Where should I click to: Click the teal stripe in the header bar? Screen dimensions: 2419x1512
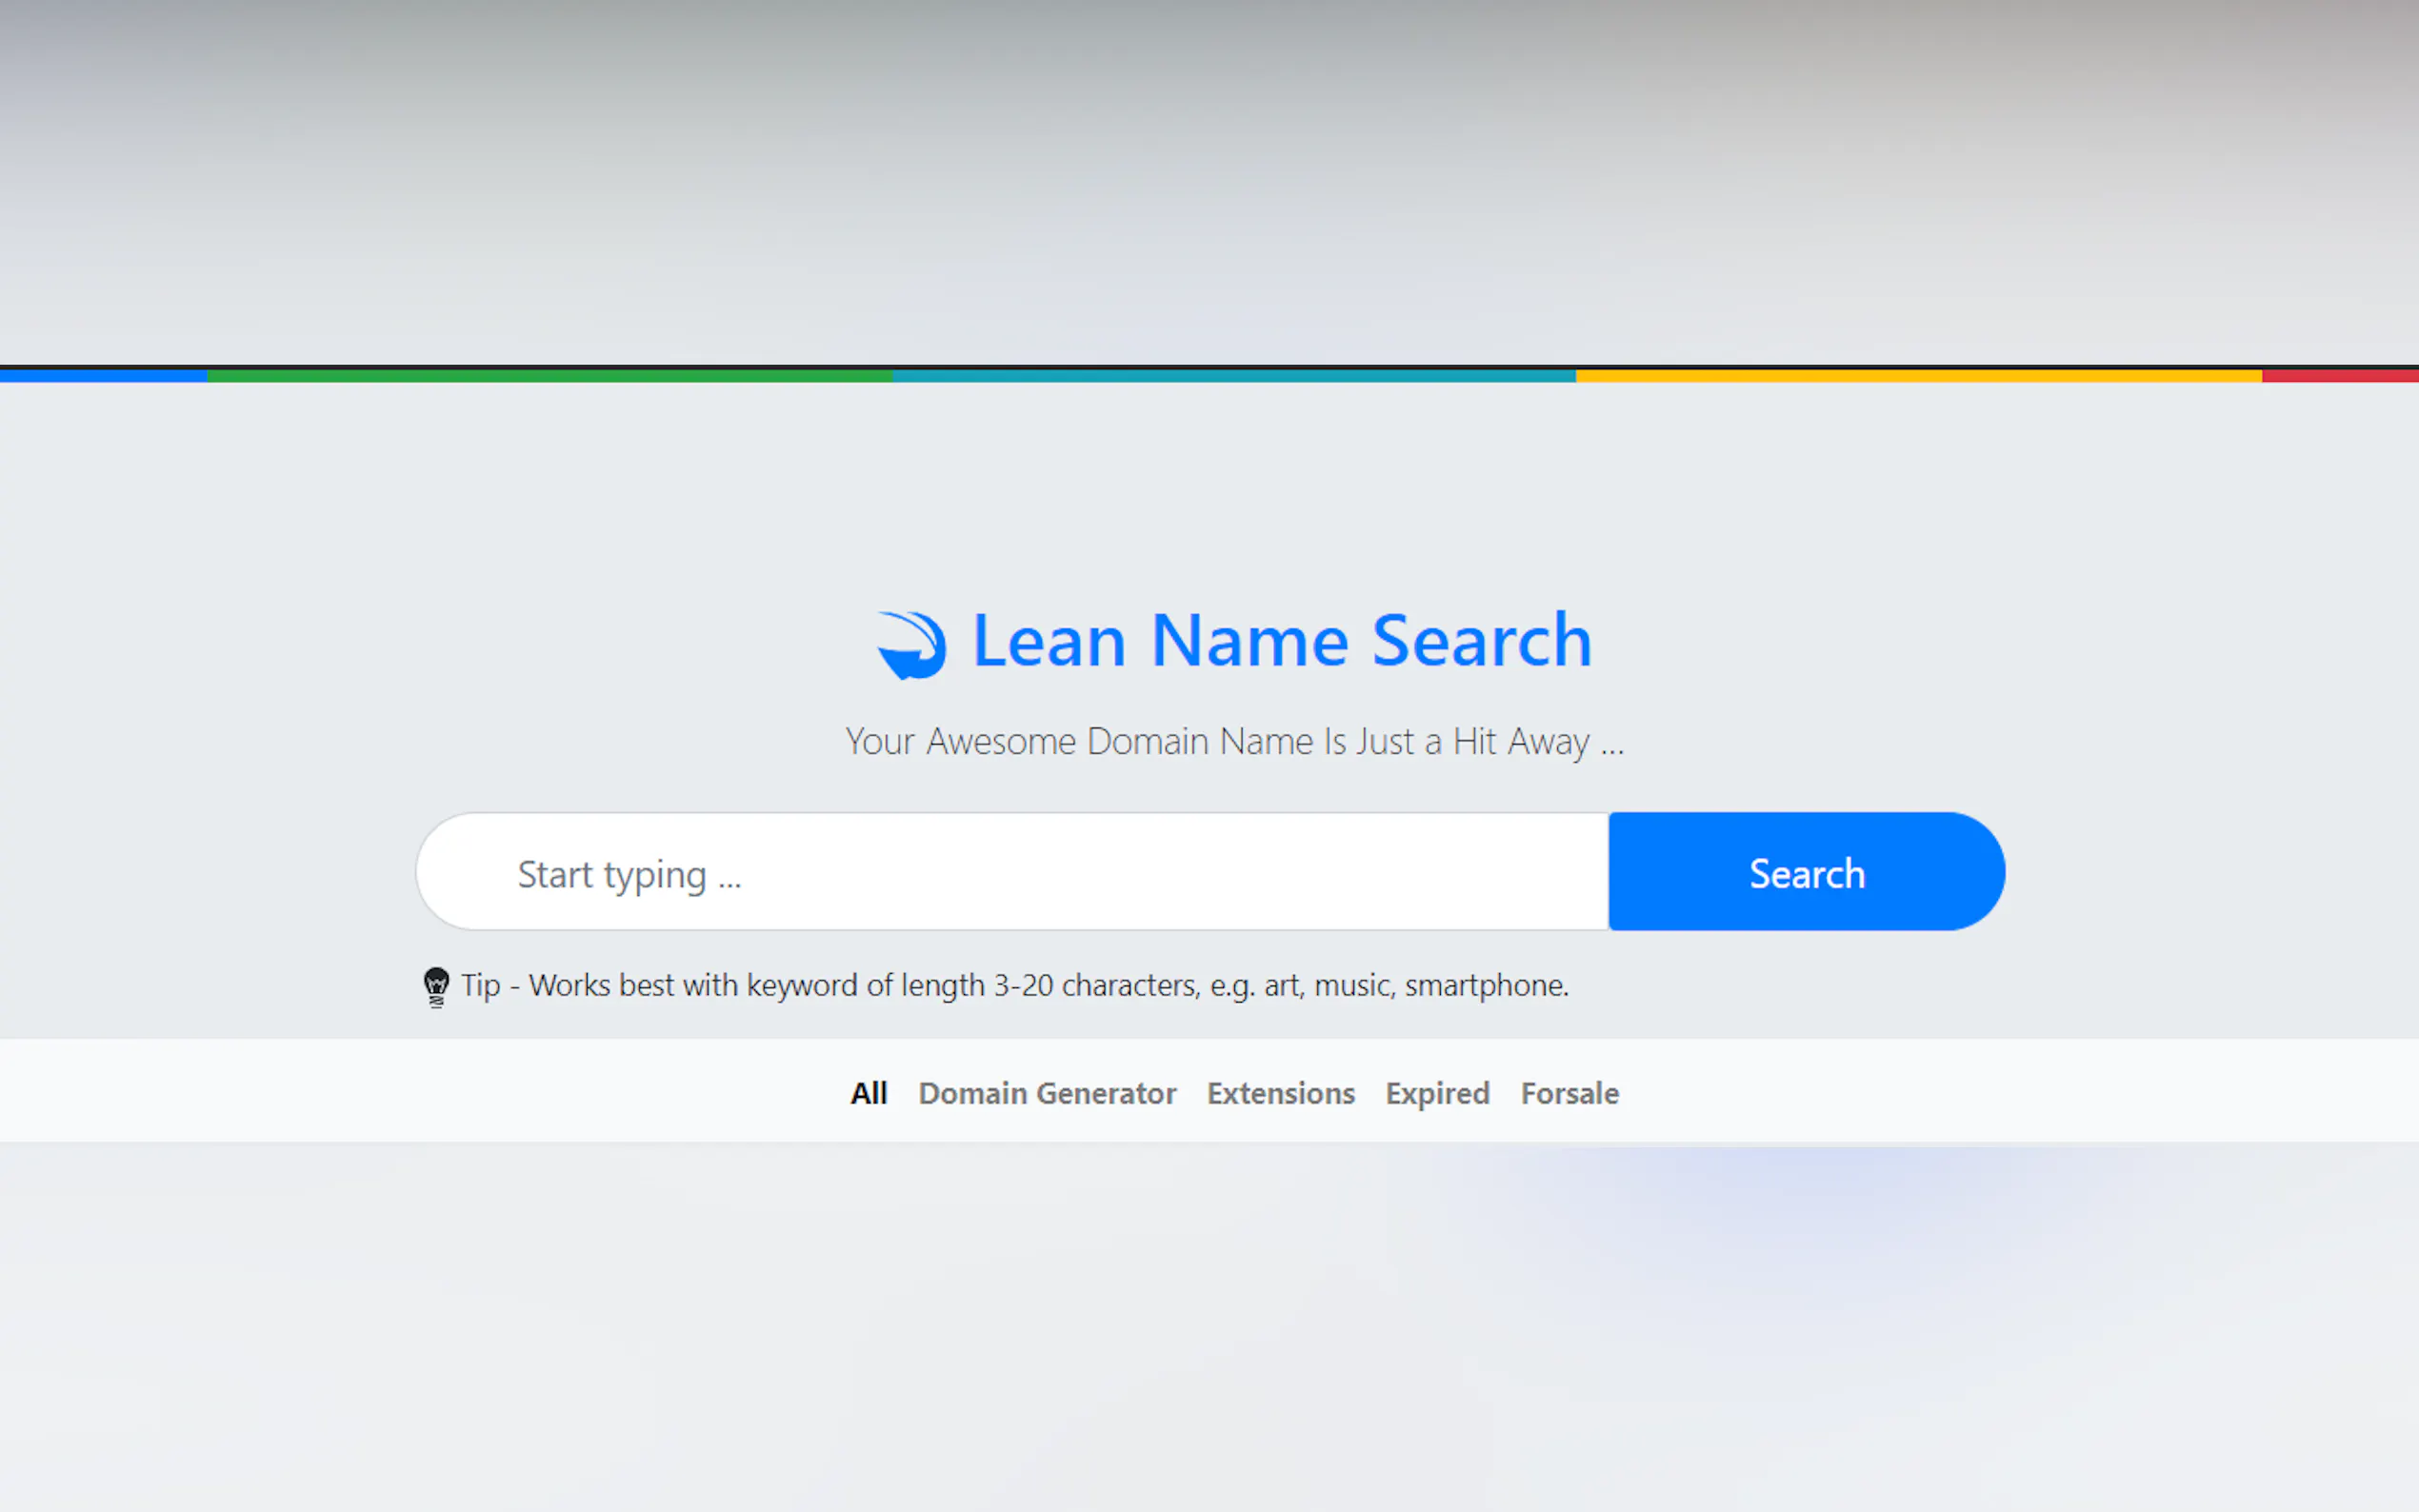pyautogui.click(x=1230, y=377)
